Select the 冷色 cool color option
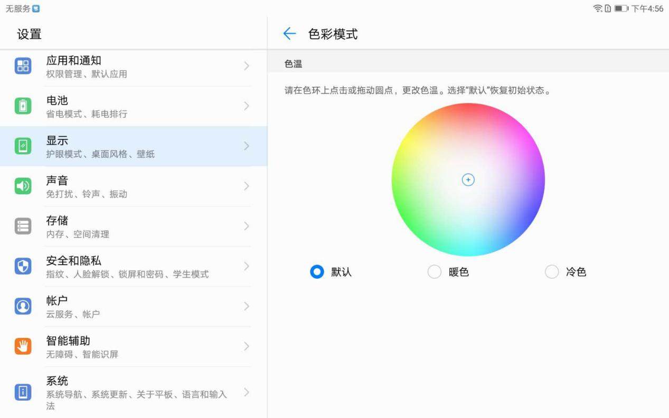This screenshot has height=418, width=669. pyautogui.click(x=551, y=272)
